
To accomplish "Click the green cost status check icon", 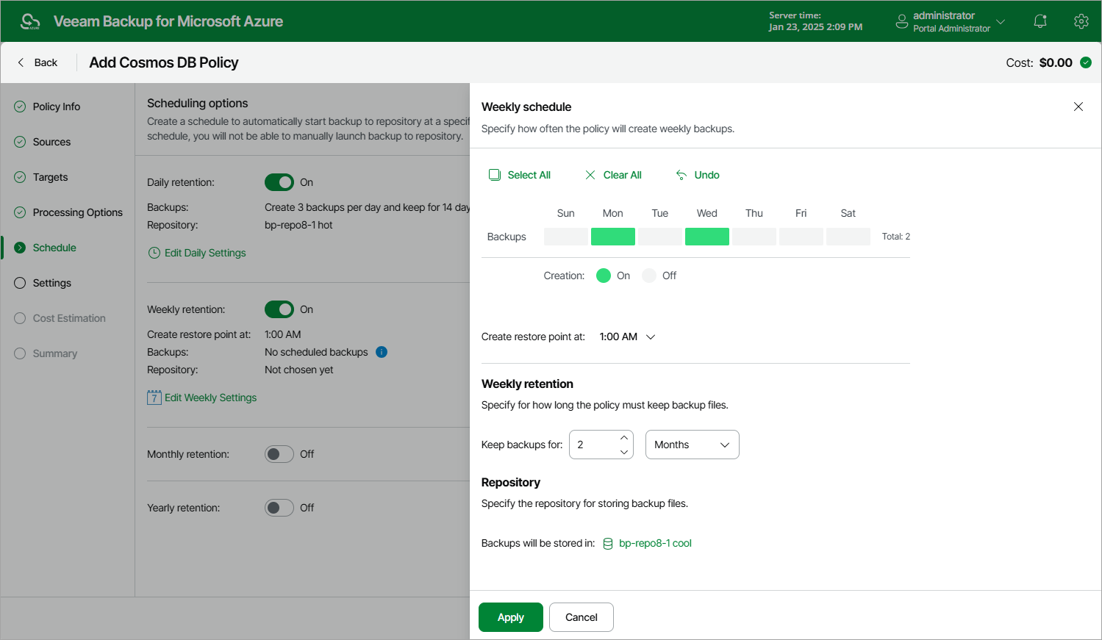I will pyautogui.click(x=1085, y=62).
